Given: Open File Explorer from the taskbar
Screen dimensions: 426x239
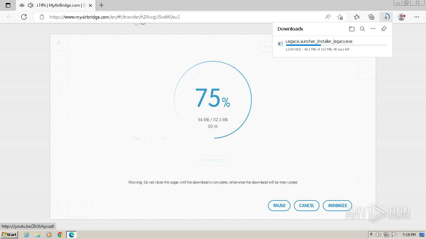Looking at the screenshot, I should pyautogui.click(x=38, y=235).
